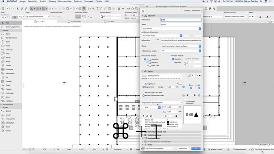Select the Morph tool
Screen dimensions: 274x154
(11, 62)
